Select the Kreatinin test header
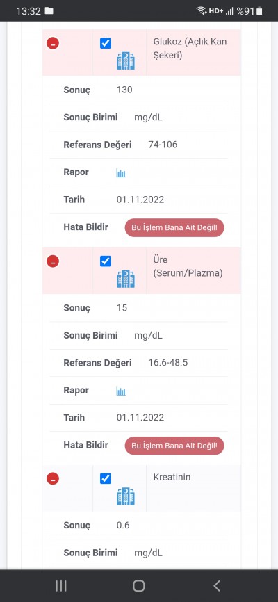This screenshot has width=278, height=602. point(172,478)
